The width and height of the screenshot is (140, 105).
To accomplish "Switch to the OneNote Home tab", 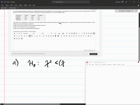I will (7, 5).
